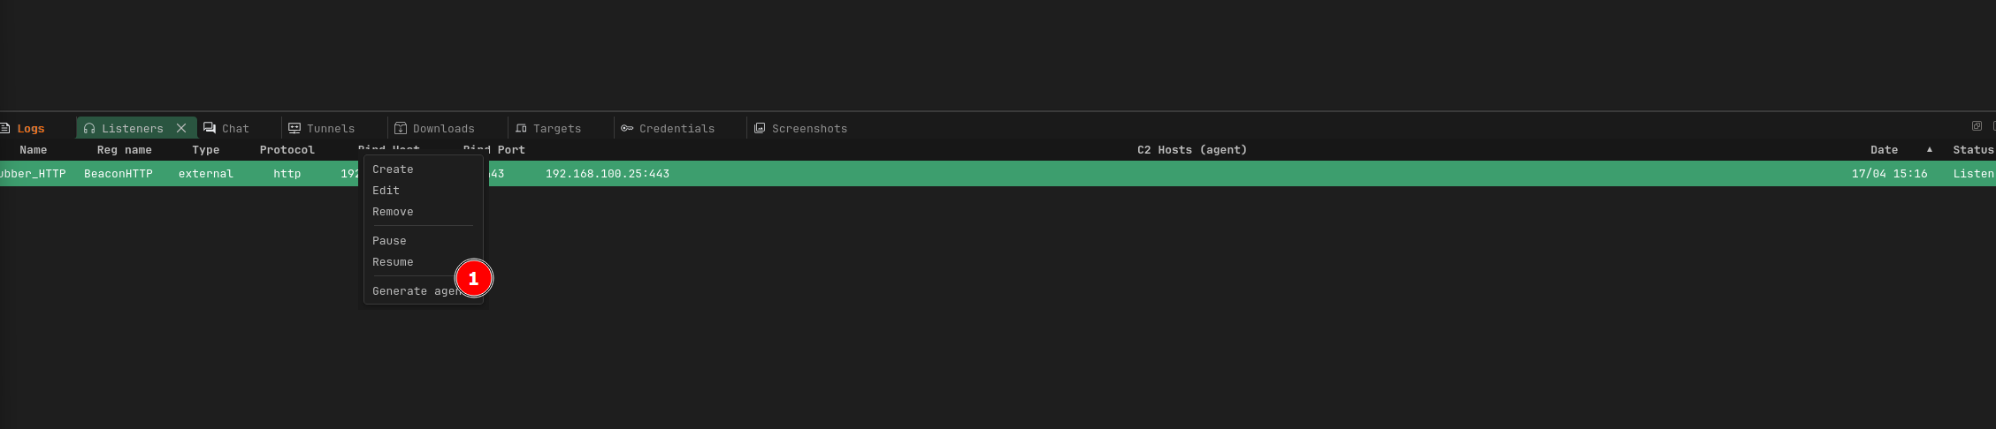Viewport: 1996px width, 429px height.
Task: Click the Targets tab devices icon
Action: 521,129
